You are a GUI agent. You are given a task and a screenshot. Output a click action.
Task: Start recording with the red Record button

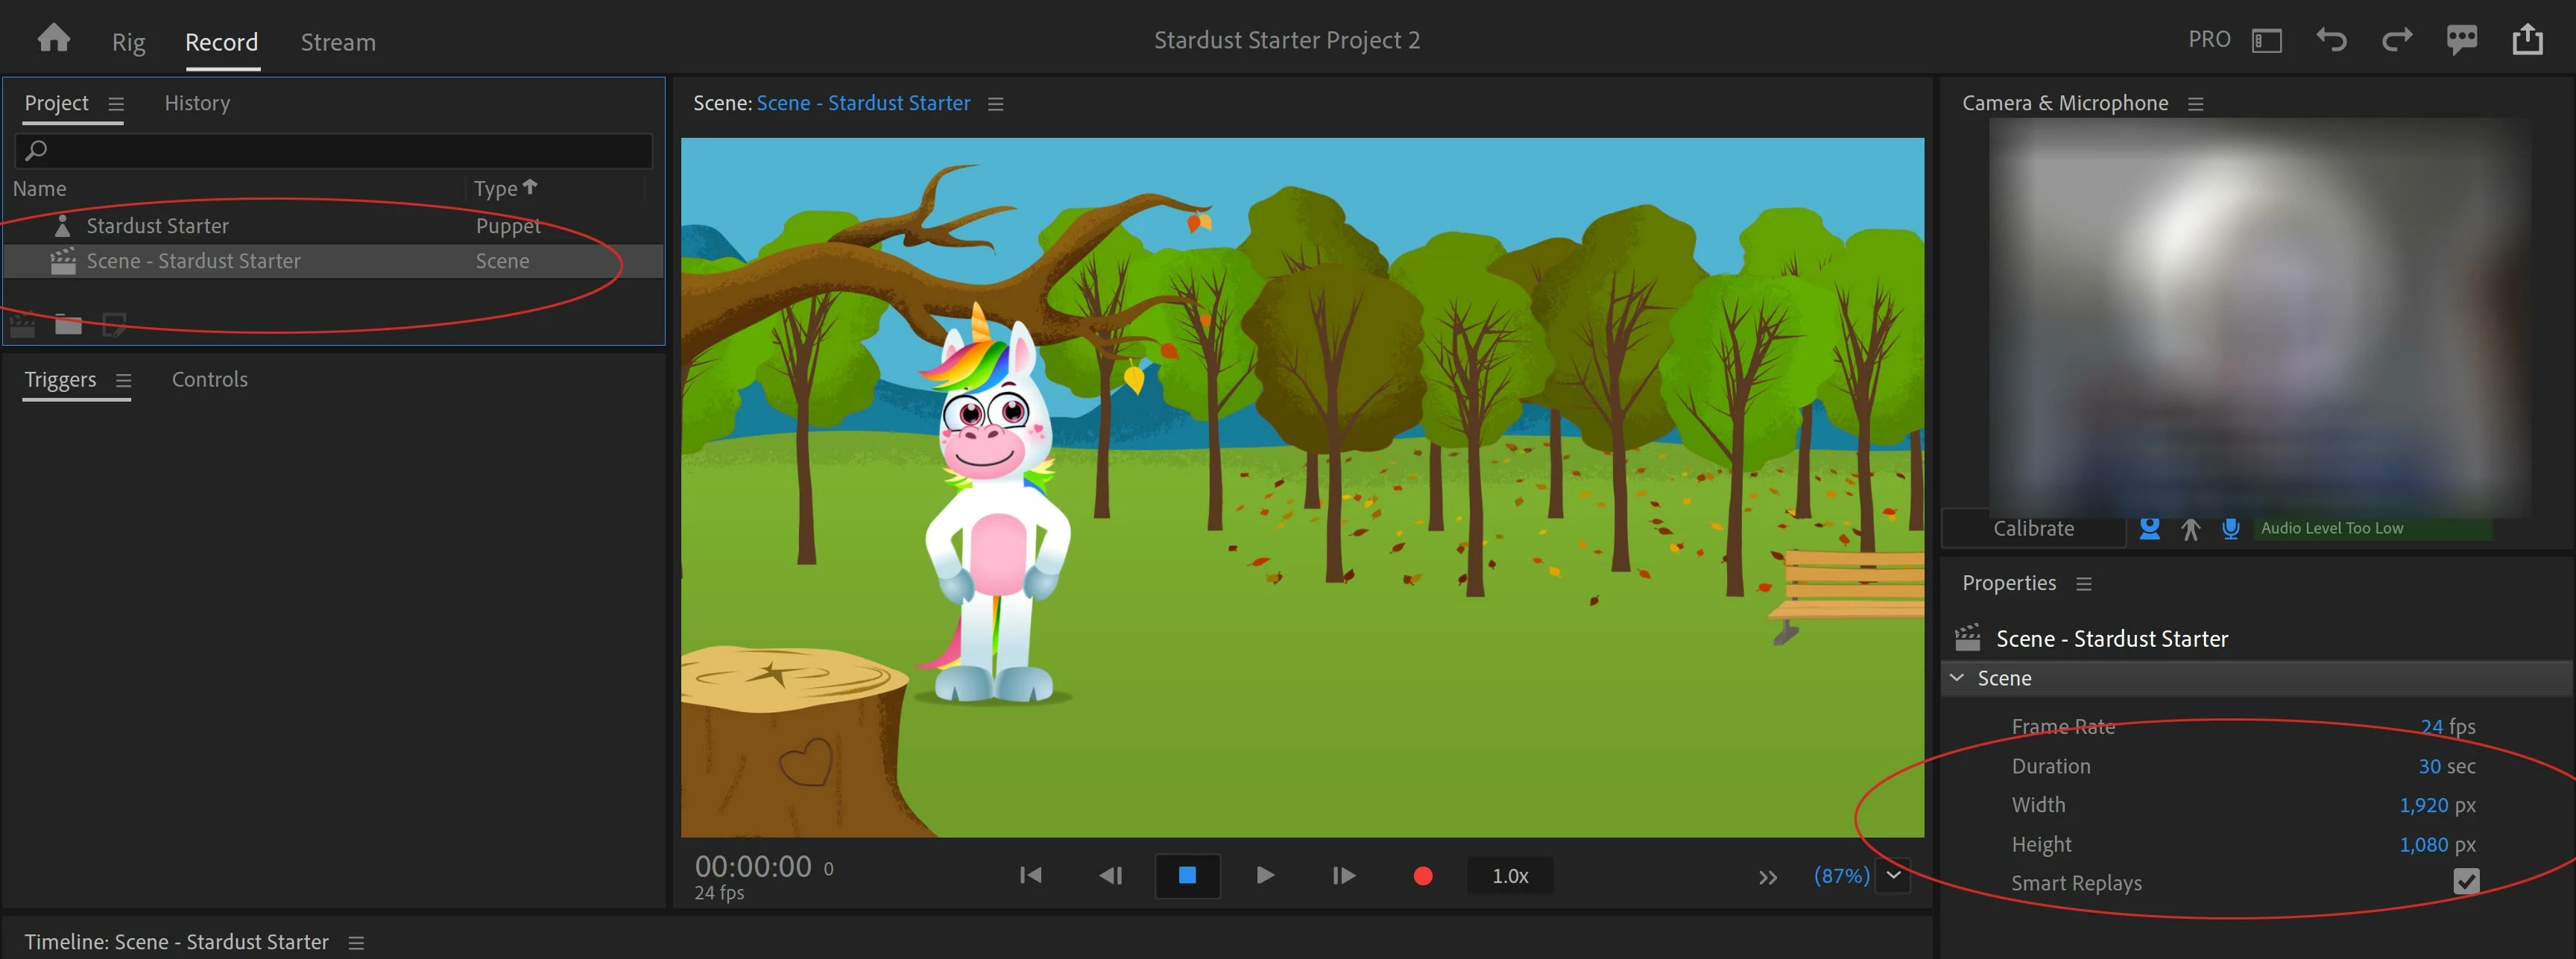1423,876
